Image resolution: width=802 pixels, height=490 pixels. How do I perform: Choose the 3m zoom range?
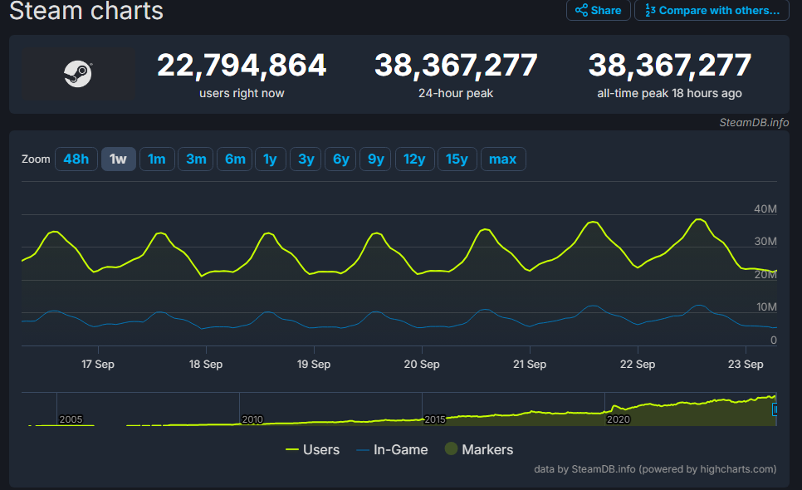click(196, 159)
